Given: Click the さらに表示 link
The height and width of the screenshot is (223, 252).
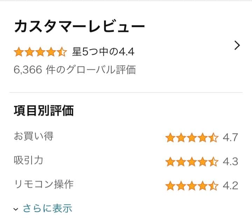Looking at the screenshot, I should (x=47, y=209).
